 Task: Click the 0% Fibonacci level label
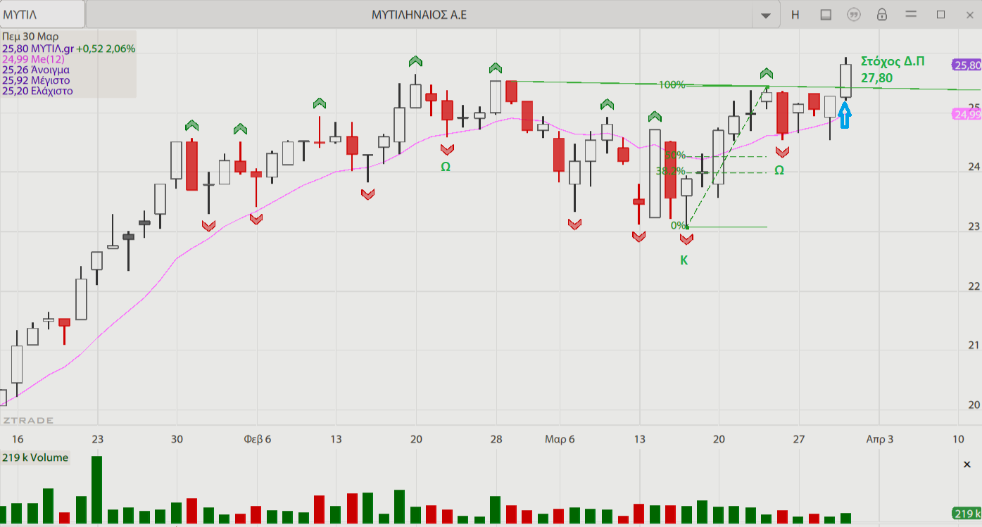coord(678,226)
